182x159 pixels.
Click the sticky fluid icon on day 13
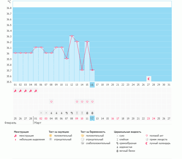77,113
